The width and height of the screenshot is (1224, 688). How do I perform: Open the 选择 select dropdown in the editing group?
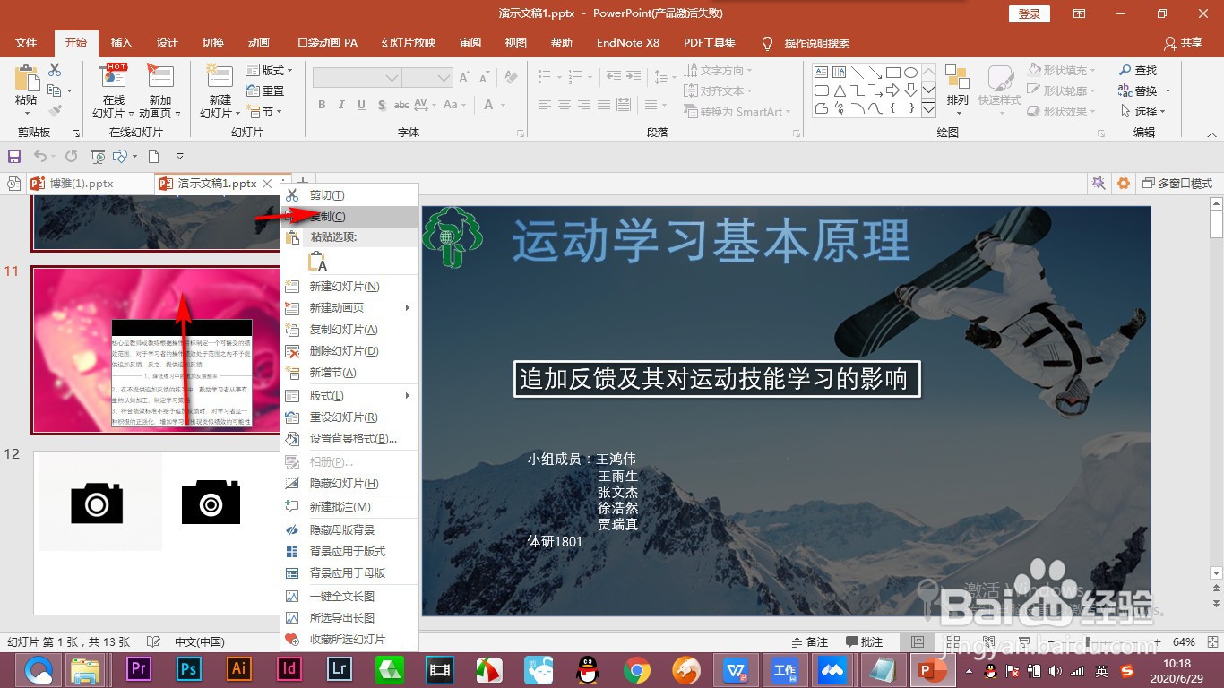(x=1142, y=111)
